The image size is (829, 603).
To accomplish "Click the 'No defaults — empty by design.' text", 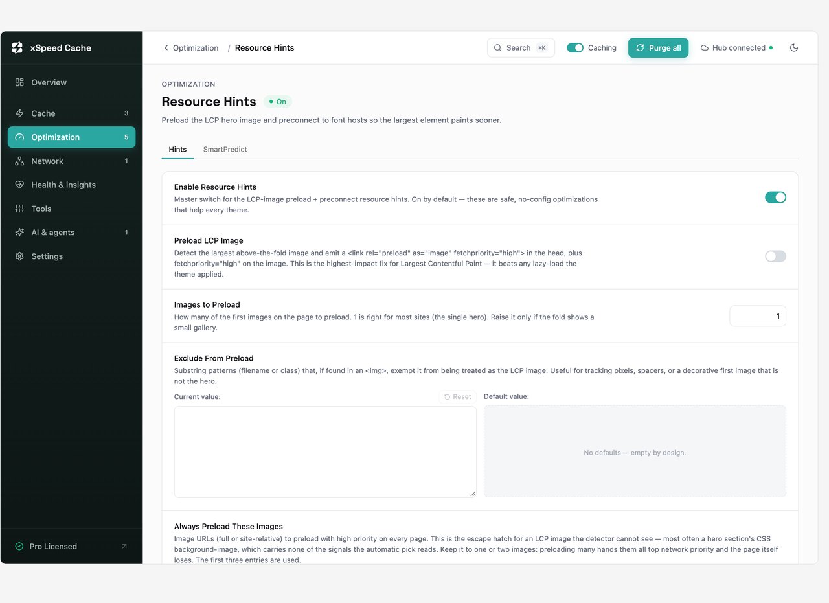I will pyautogui.click(x=635, y=453).
